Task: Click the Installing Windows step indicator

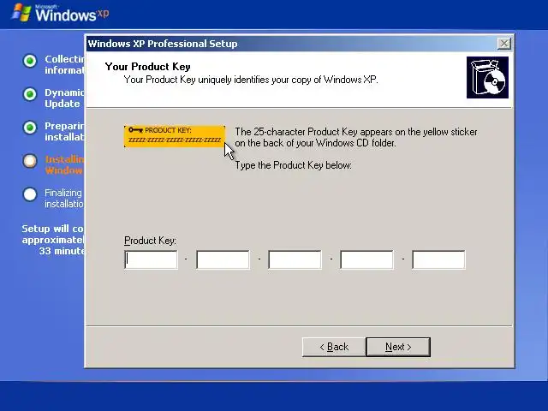Action: (x=30, y=161)
